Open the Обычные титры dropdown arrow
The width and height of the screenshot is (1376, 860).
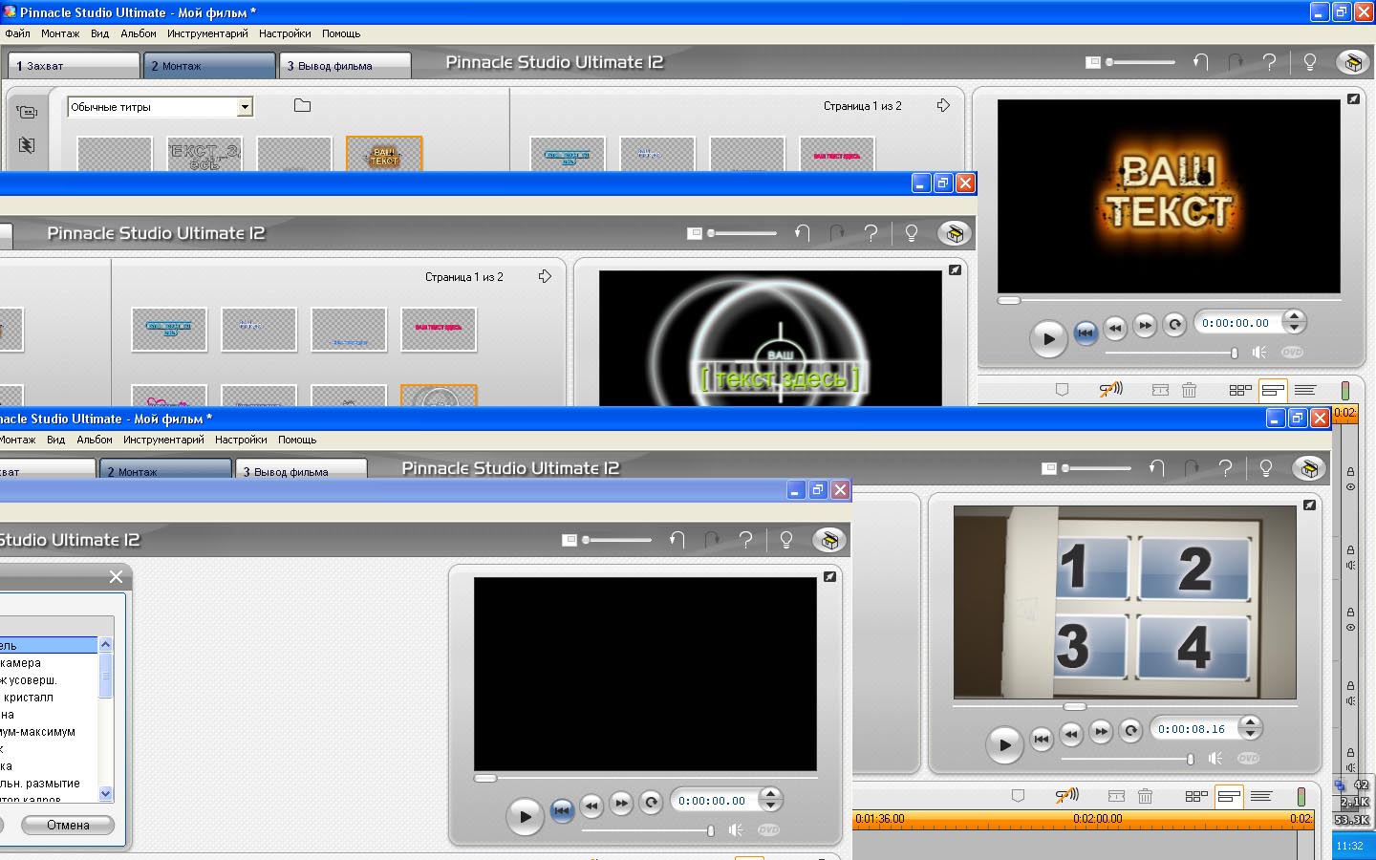[245, 107]
